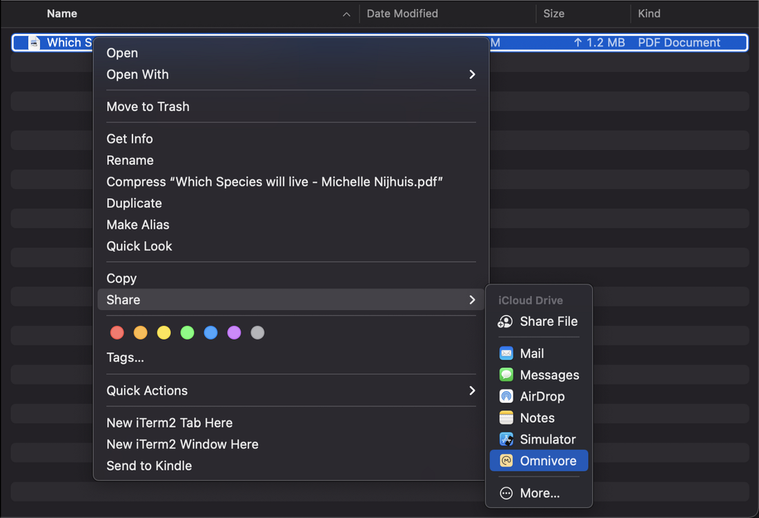Sort by Size column header
The height and width of the screenshot is (518, 759).
[x=554, y=14]
